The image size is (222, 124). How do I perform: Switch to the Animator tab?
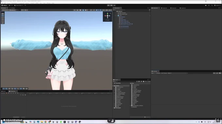point(12,8)
